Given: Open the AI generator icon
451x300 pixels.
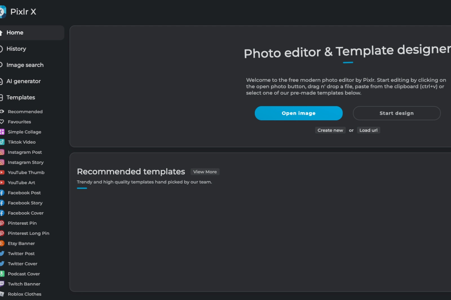Looking at the screenshot, I should click(x=1, y=81).
